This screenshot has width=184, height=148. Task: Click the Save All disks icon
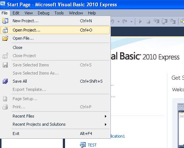coord(5,81)
